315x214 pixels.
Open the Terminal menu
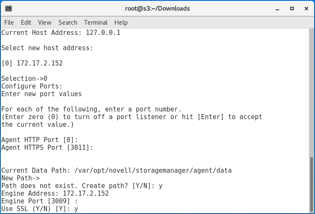pyautogui.click(x=96, y=23)
